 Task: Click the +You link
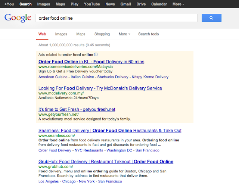[x=9, y=4]
